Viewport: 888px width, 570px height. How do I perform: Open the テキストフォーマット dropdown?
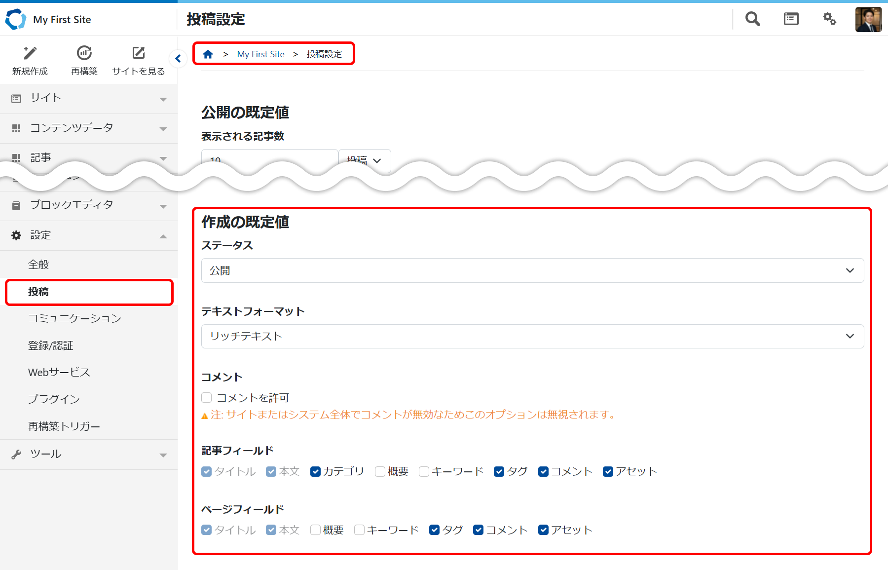[531, 336]
